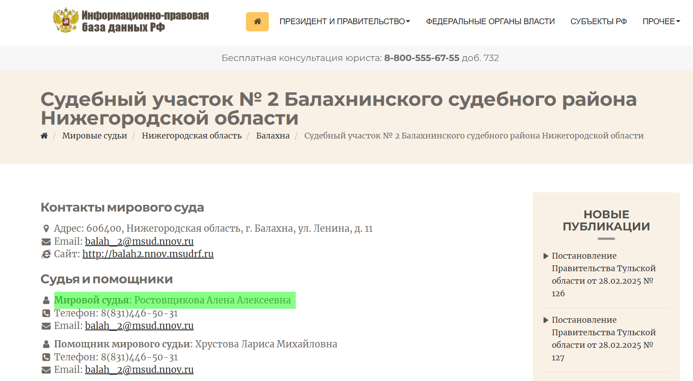Click the arrow marker before Постановление № 127
Image resolution: width=693 pixels, height=381 pixels.
tap(546, 320)
